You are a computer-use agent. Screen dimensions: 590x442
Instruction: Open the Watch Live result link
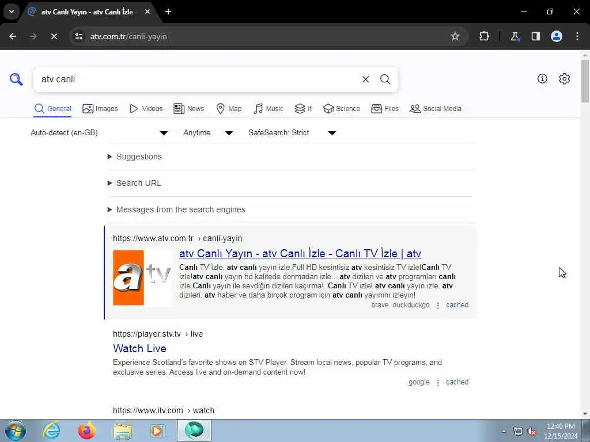coord(139,348)
